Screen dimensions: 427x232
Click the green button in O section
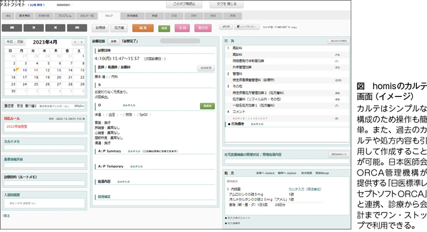point(207,106)
